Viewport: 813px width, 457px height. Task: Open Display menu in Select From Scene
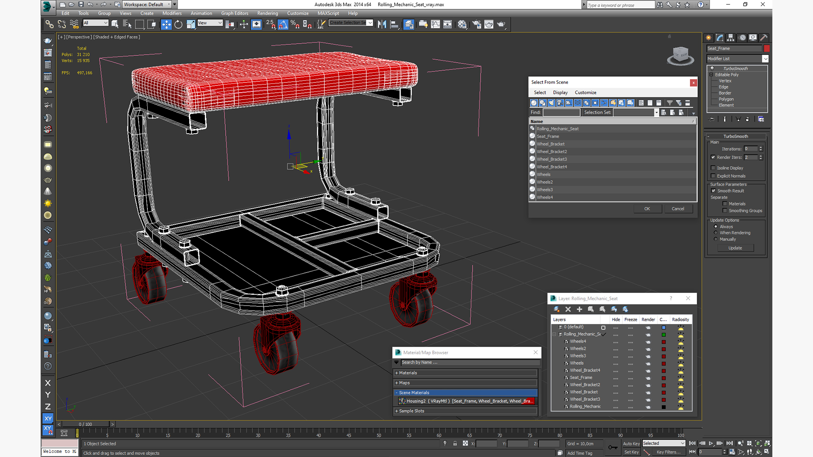tap(560, 93)
